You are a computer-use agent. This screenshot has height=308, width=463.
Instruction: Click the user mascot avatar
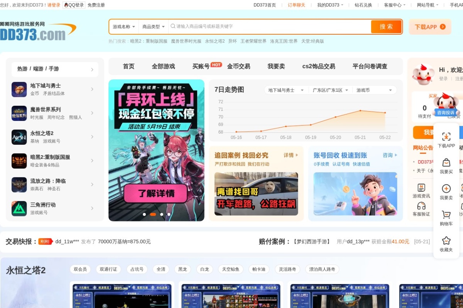coord(423,74)
